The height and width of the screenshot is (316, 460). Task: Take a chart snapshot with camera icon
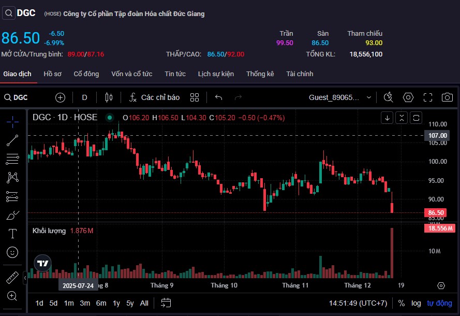[447, 97]
